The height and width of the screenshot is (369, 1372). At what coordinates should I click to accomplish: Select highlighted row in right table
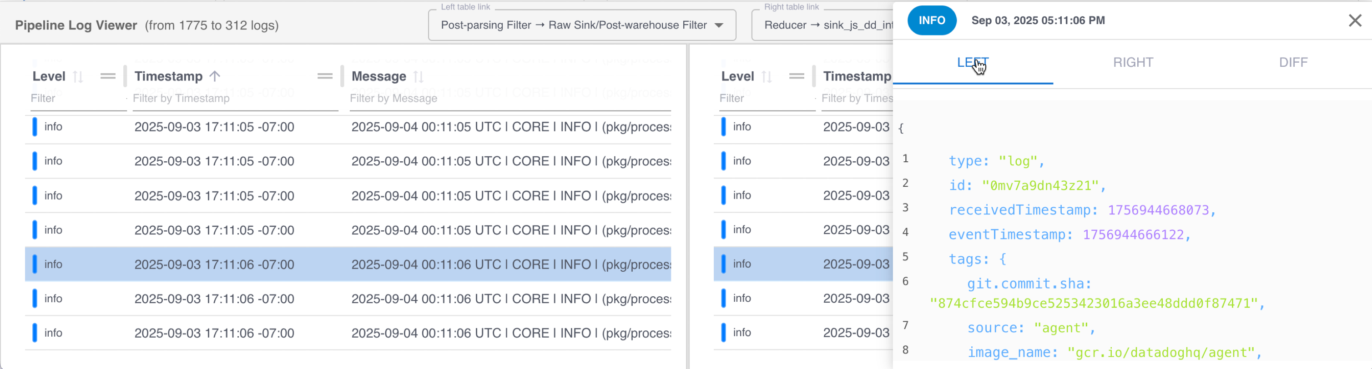tap(803, 264)
